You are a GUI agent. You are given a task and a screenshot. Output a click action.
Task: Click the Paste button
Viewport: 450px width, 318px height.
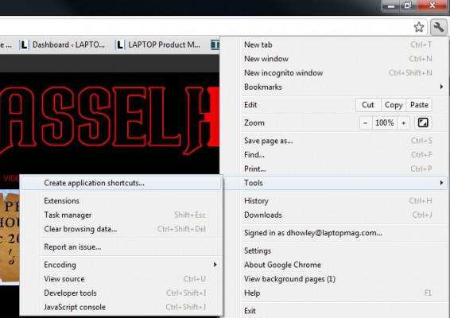419,105
